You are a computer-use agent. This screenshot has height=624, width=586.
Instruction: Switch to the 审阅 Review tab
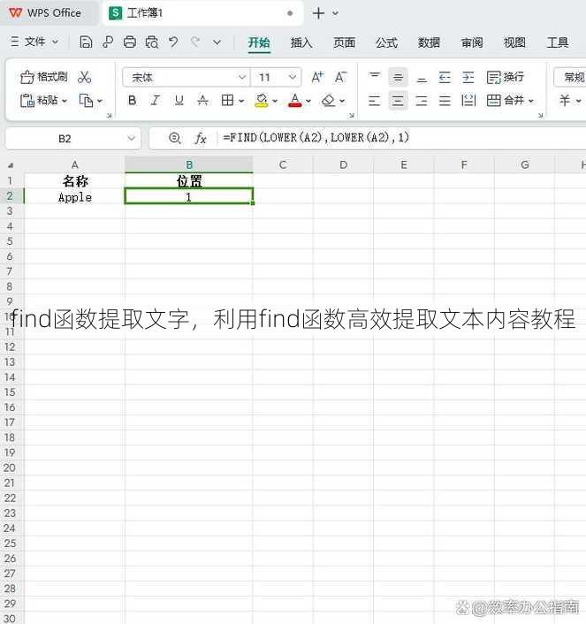point(472,42)
